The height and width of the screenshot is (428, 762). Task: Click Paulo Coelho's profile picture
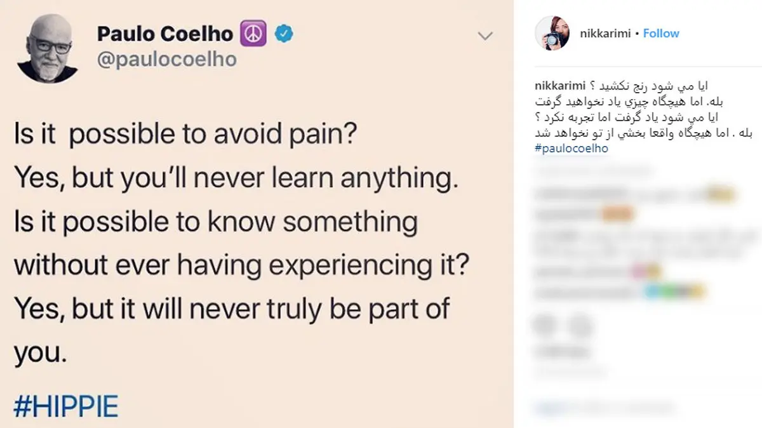pyautogui.click(x=48, y=51)
